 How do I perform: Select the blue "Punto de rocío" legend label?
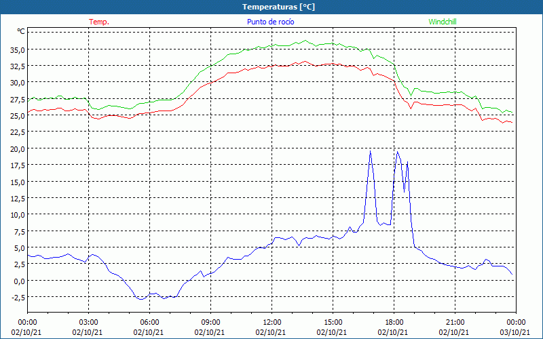(x=270, y=22)
